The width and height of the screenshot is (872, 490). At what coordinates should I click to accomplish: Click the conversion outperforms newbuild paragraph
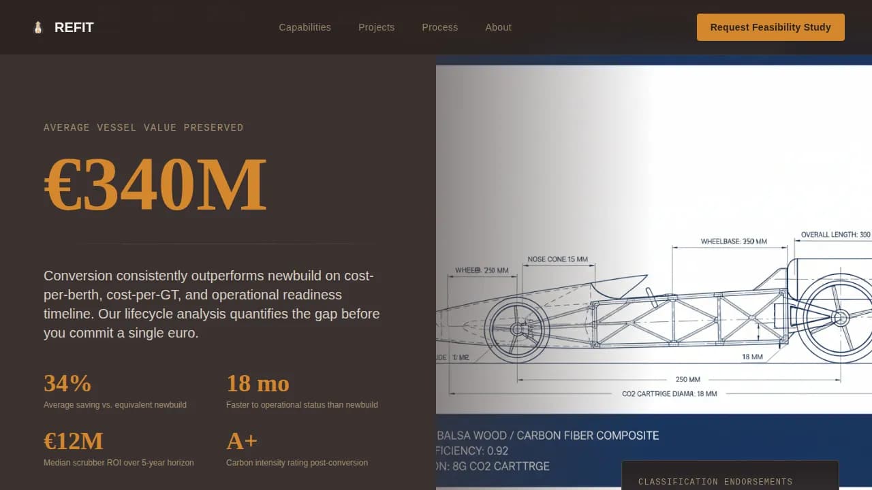point(213,304)
